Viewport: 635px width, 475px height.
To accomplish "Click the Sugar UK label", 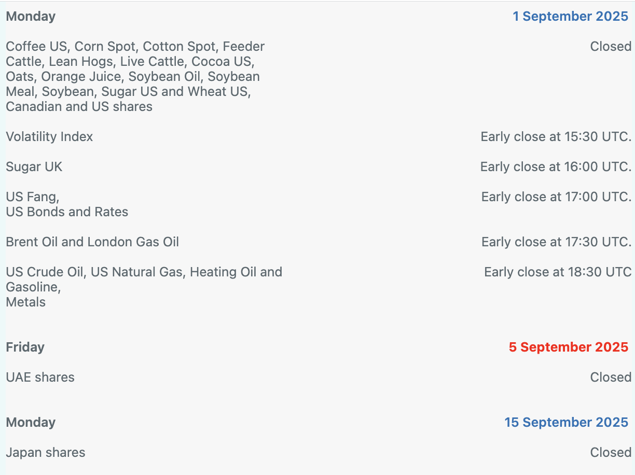I will pos(34,167).
